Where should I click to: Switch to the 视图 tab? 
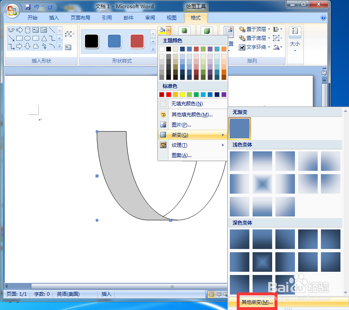pyautogui.click(x=171, y=18)
